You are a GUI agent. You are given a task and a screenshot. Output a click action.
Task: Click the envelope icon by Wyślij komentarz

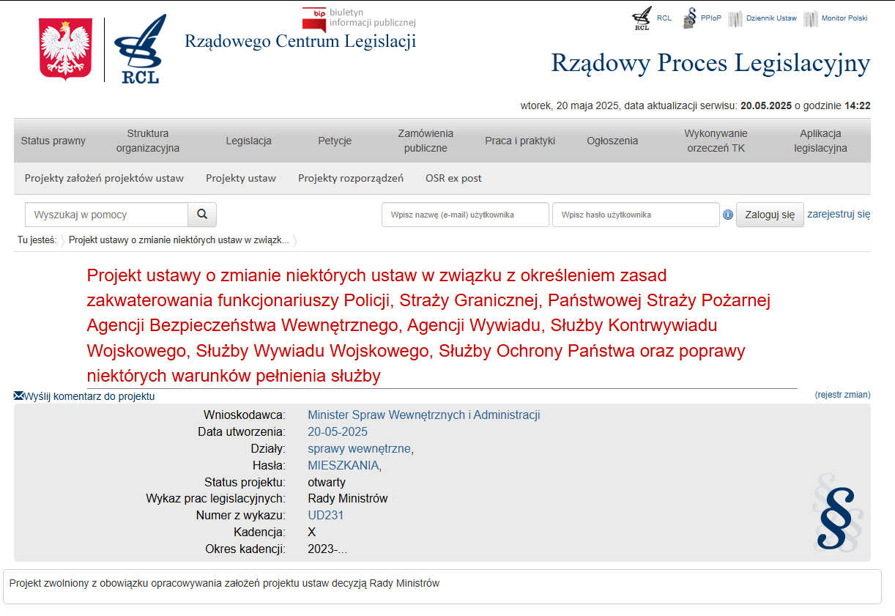tap(19, 396)
